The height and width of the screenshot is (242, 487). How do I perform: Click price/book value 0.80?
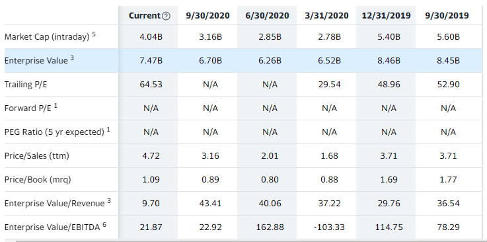pyautogui.click(x=270, y=179)
